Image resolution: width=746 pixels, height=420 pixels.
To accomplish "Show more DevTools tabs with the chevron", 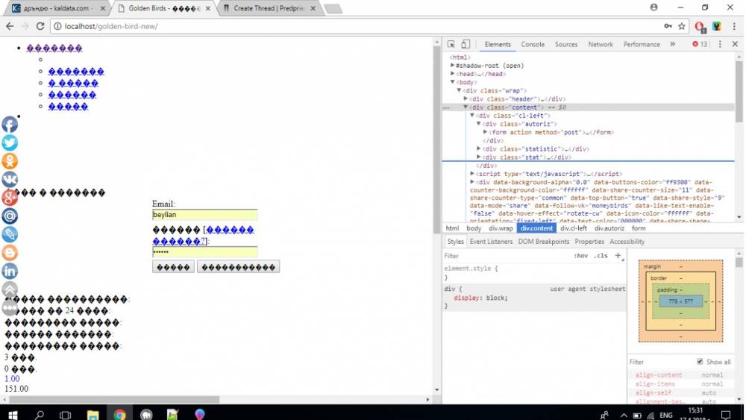I will [x=673, y=44].
